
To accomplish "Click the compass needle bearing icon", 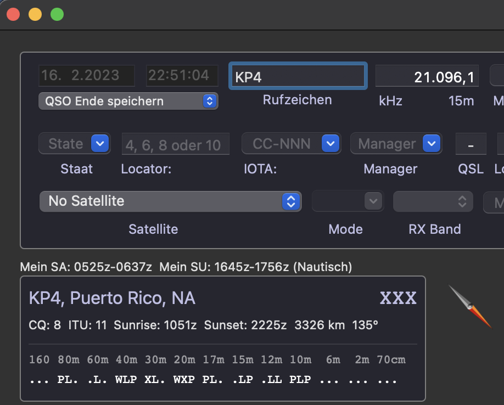I will pyautogui.click(x=469, y=307).
